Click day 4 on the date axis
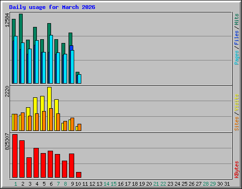242x189 pixels. (x=37, y=184)
